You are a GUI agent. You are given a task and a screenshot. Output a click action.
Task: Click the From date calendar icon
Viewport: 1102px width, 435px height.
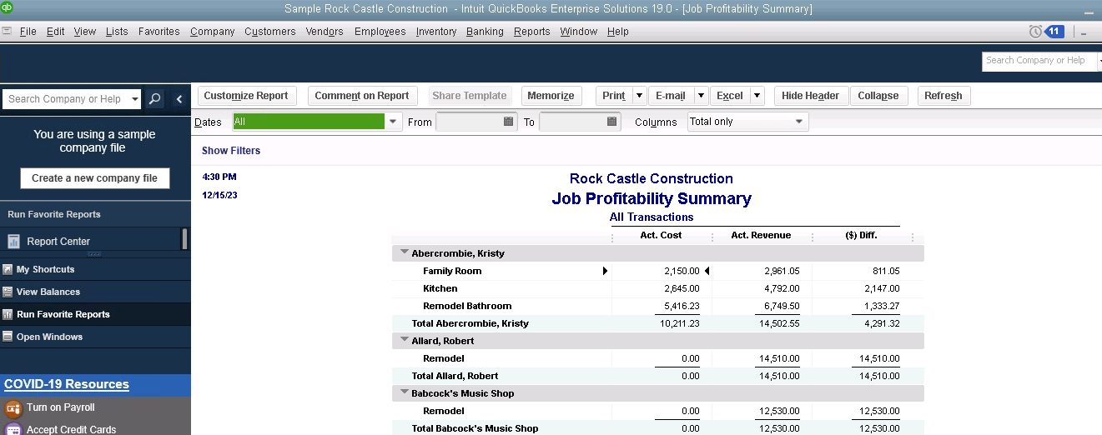pos(509,122)
